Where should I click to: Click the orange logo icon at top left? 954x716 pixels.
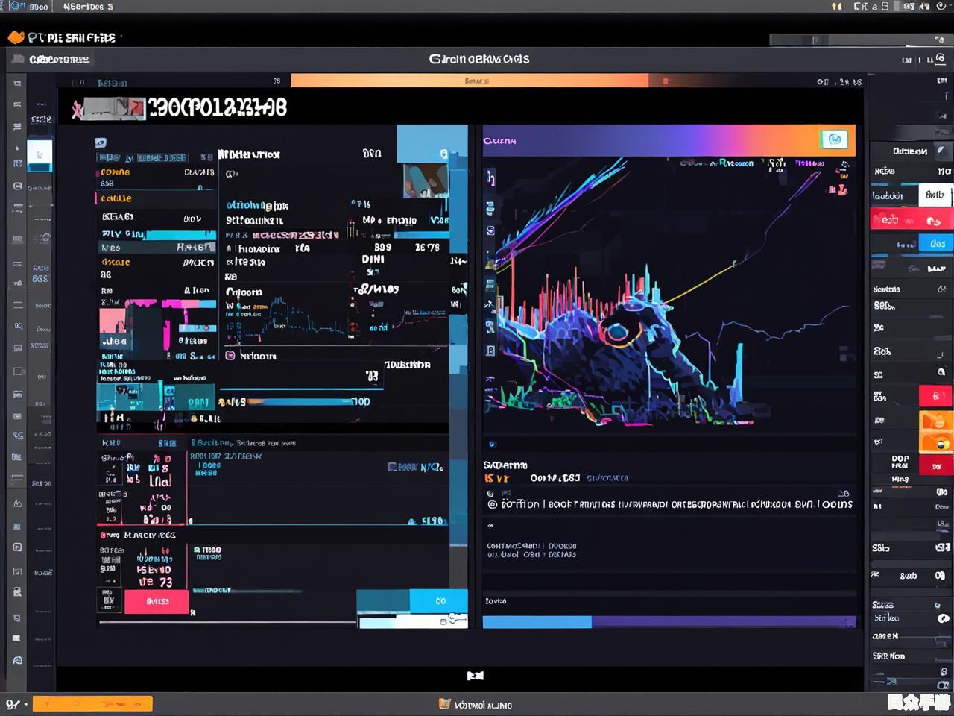(x=16, y=37)
